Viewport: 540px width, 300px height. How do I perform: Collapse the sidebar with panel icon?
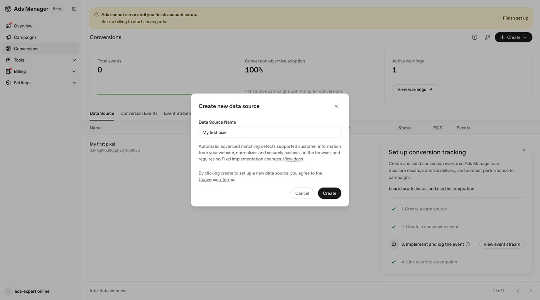coord(74,9)
